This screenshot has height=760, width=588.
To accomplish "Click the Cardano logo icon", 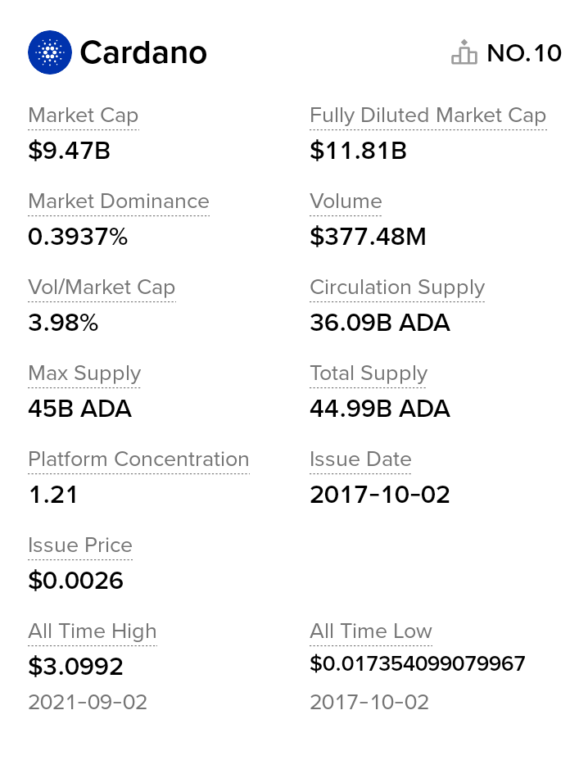I will (x=50, y=52).
